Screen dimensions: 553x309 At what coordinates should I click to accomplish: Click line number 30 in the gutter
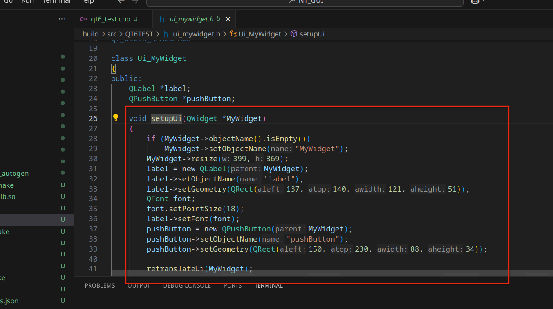pyautogui.click(x=93, y=159)
